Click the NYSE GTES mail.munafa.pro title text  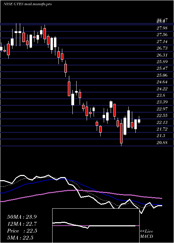point(27,4)
